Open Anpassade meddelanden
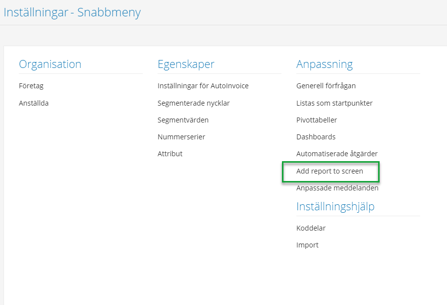 pyautogui.click(x=337, y=188)
